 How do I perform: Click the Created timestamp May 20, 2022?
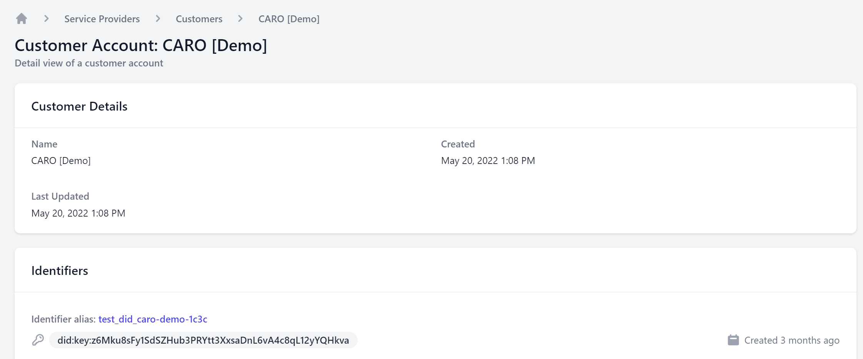[488, 160]
